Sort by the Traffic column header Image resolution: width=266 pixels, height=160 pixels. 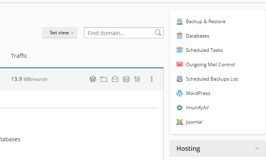[19, 56]
